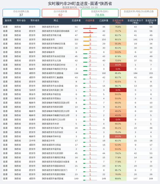Click the 已揽单量 column header

104,21
